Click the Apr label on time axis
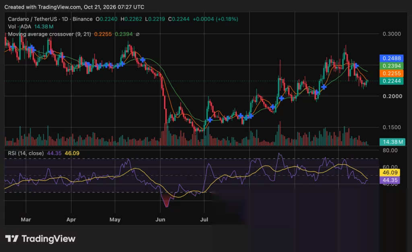Screen dimensions: 412x252 (x=71, y=219)
